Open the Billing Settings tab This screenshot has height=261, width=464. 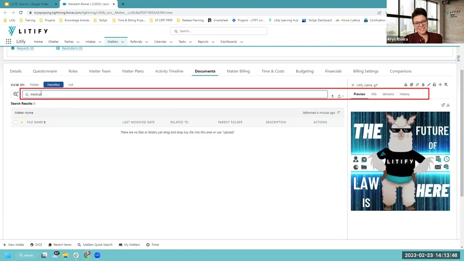coord(366,71)
